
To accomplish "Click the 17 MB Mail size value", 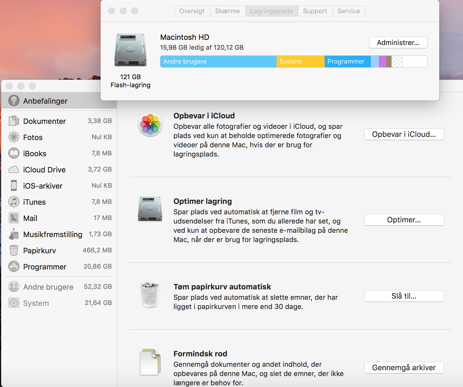I will click(103, 218).
